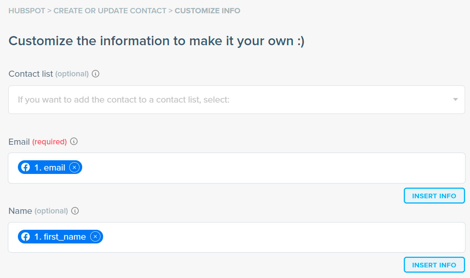Image resolution: width=470 pixels, height=278 pixels.
Task: Show info tooltip for Name field
Action: [x=75, y=211]
